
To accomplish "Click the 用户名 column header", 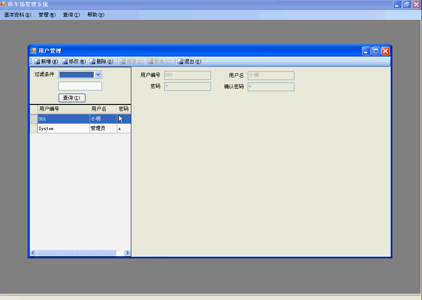I will point(103,109).
